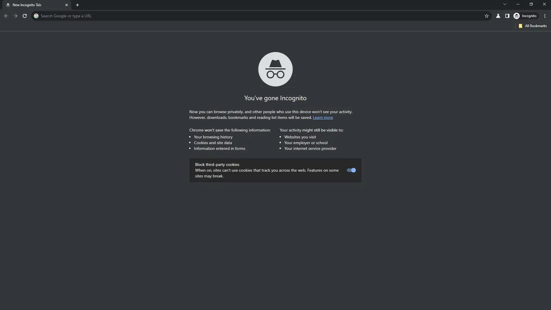Open Chrome Labs flask icon
551x310 pixels.
click(x=498, y=16)
